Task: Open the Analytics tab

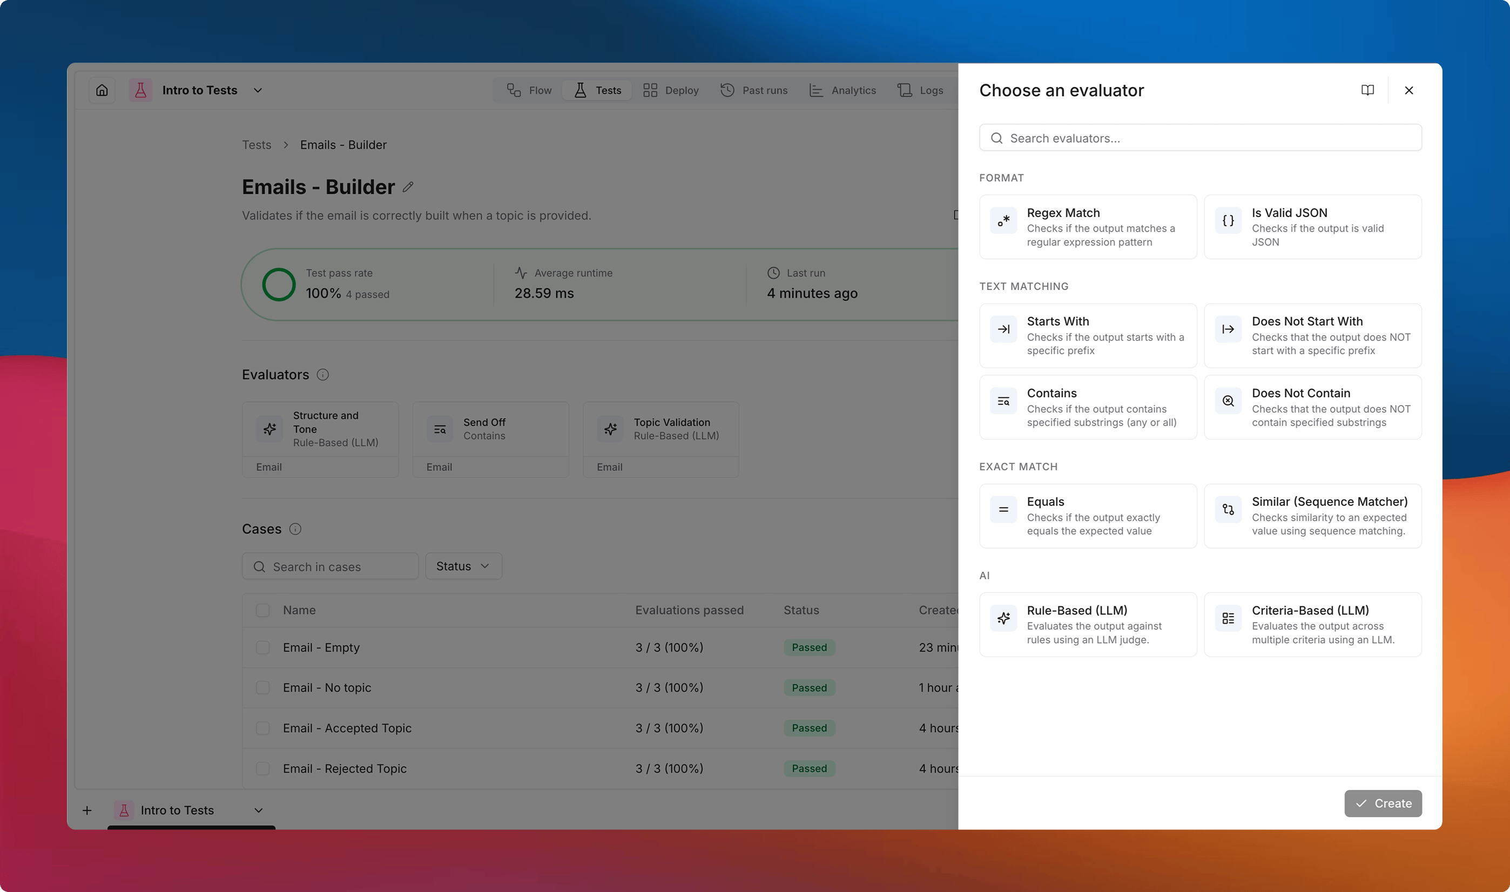Action: (843, 90)
